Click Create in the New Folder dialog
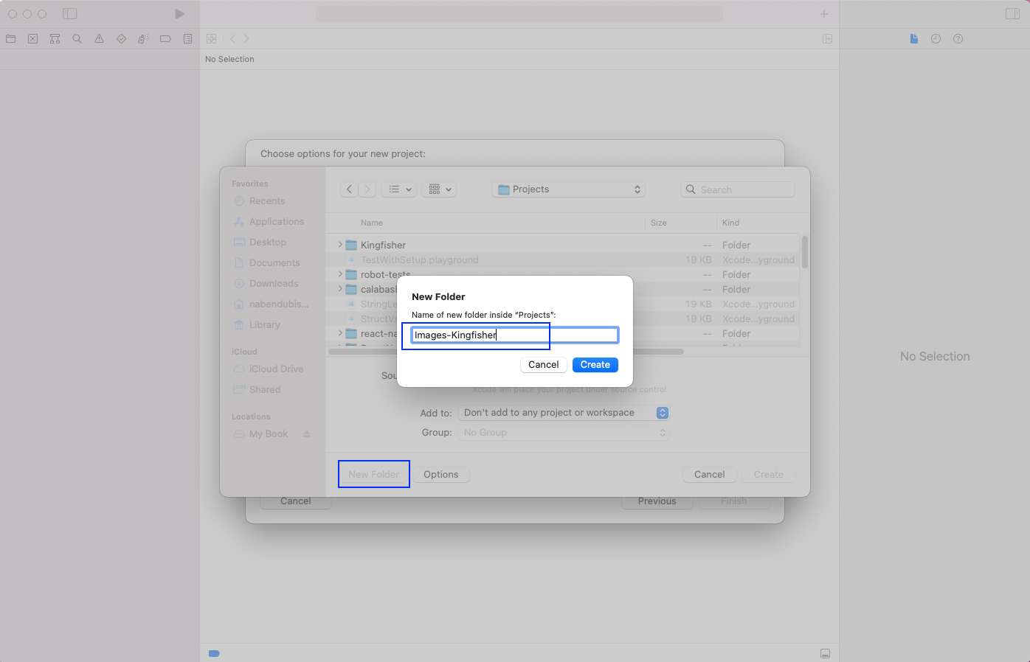This screenshot has width=1030, height=662. [595, 365]
